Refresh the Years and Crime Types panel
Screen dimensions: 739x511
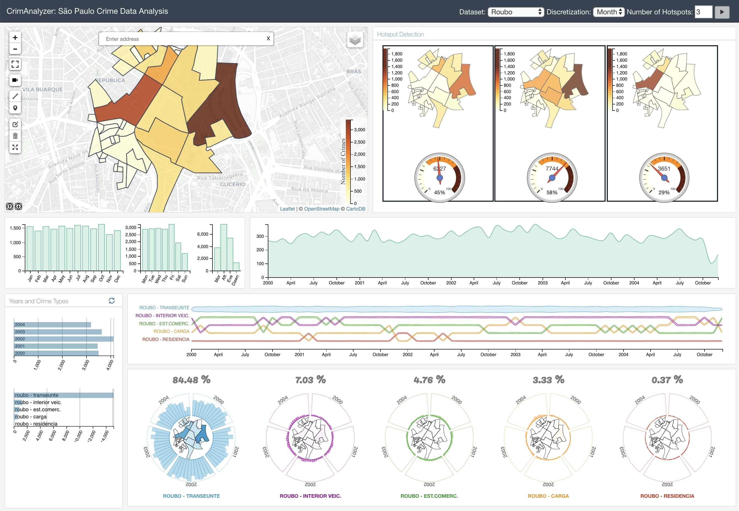pyautogui.click(x=111, y=300)
